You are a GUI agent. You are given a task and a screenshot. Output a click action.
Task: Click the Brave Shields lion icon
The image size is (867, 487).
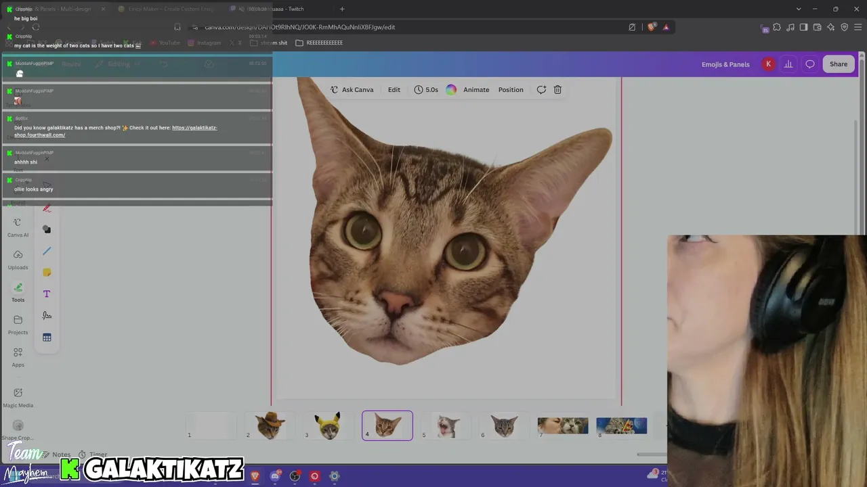coord(652,27)
